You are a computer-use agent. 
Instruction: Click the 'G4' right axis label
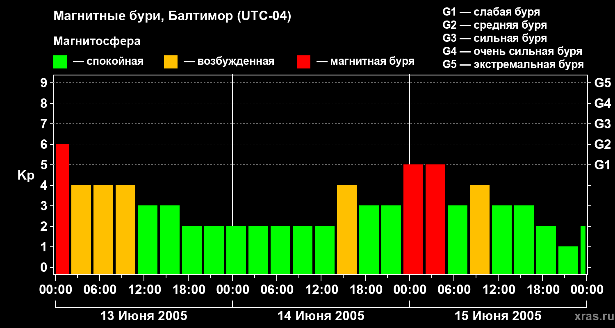(602, 103)
